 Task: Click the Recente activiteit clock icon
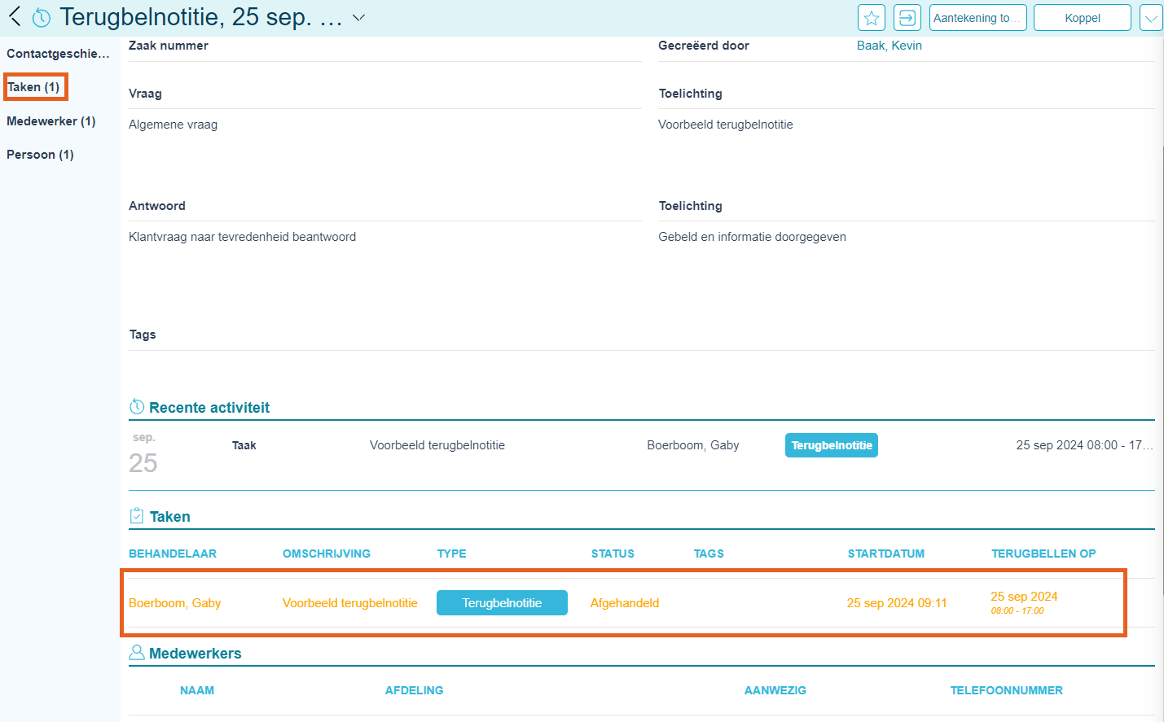pyautogui.click(x=137, y=407)
